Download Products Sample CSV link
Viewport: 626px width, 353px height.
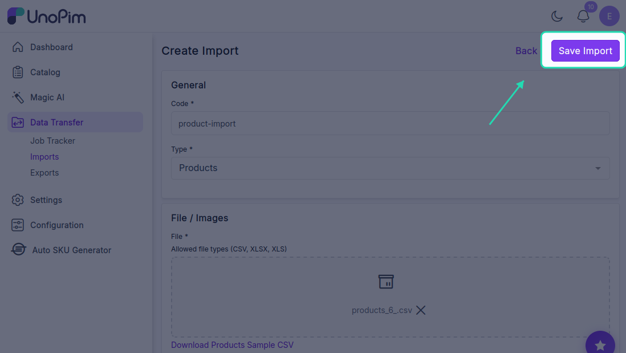(233, 345)
